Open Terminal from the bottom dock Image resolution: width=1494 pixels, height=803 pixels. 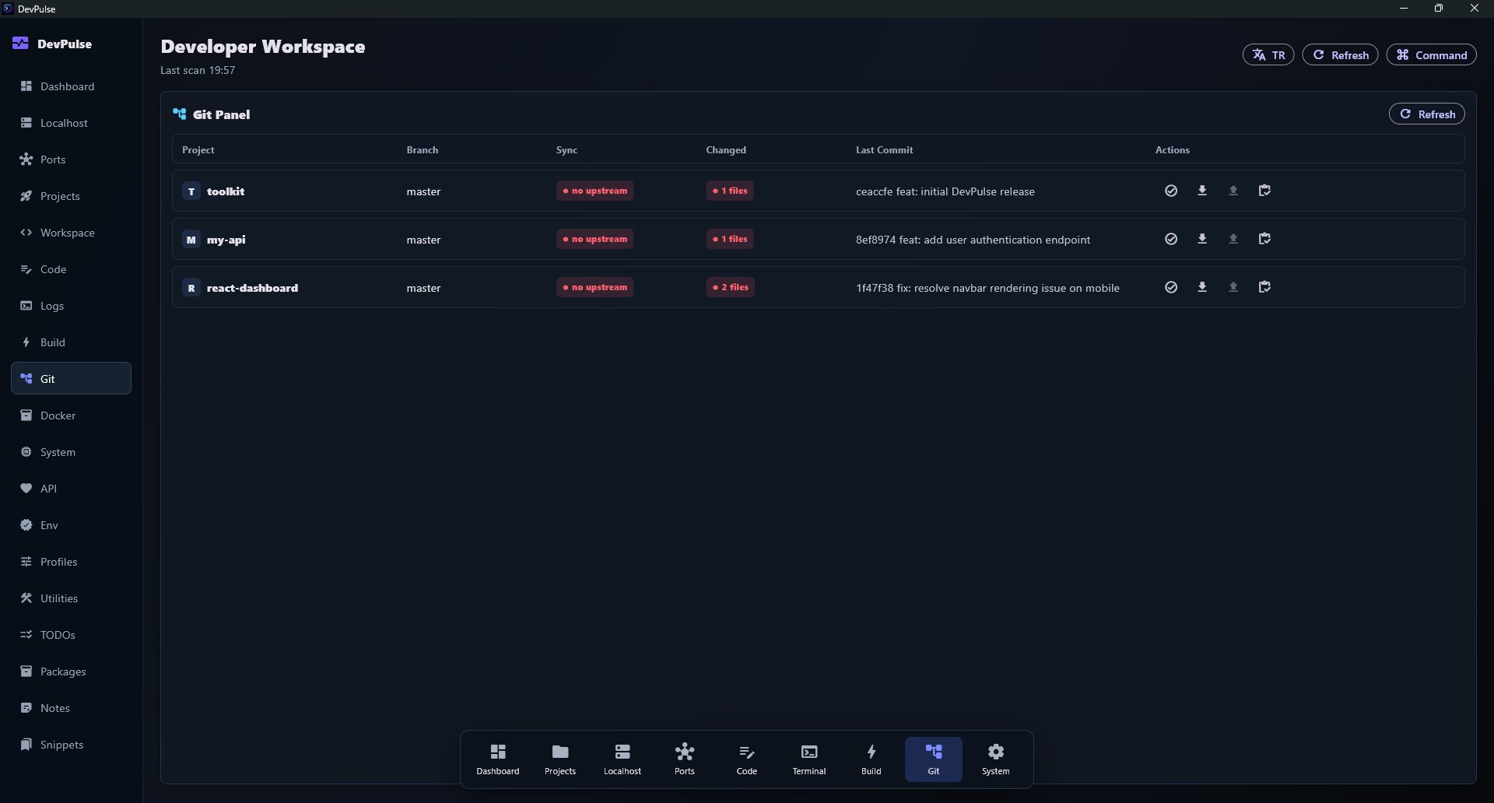(x=809, y=759)
